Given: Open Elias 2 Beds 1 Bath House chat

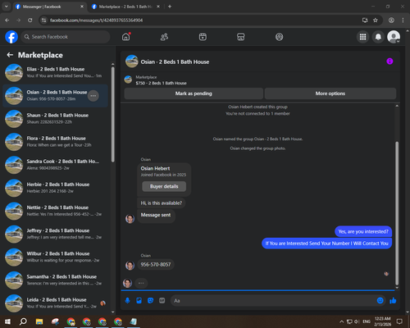Looking at the screenshot, I should (55, 73).
